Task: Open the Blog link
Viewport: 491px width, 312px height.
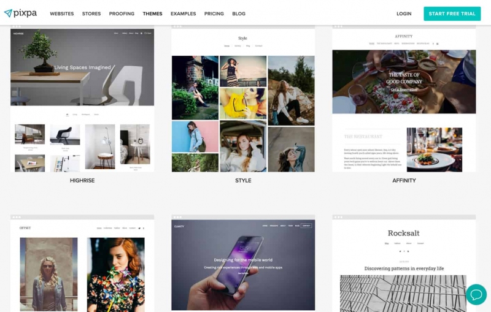Action: point(239,13)
